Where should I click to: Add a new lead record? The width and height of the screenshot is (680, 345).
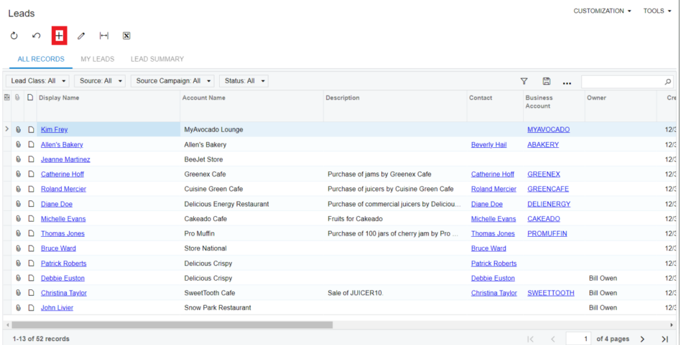(x=59, y=36)
